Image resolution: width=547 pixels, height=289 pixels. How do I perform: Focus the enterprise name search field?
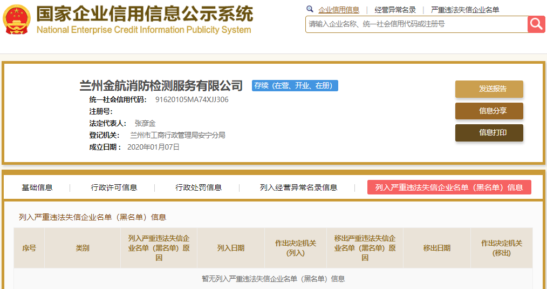416,24
